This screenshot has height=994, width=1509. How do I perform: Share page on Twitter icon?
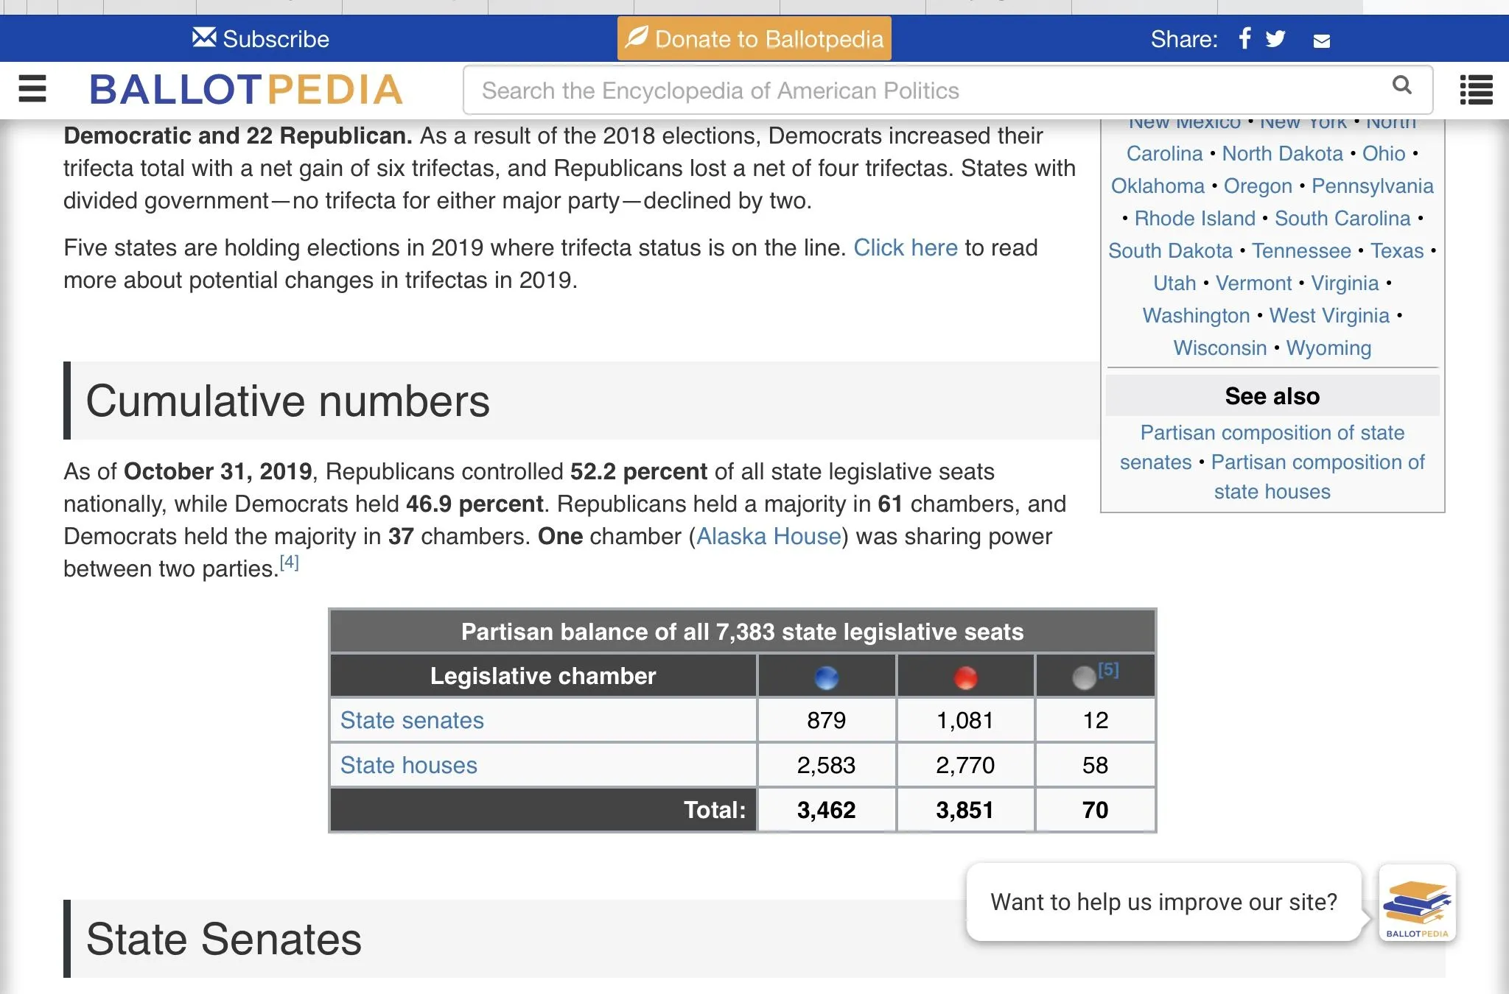pos(1276,38)
